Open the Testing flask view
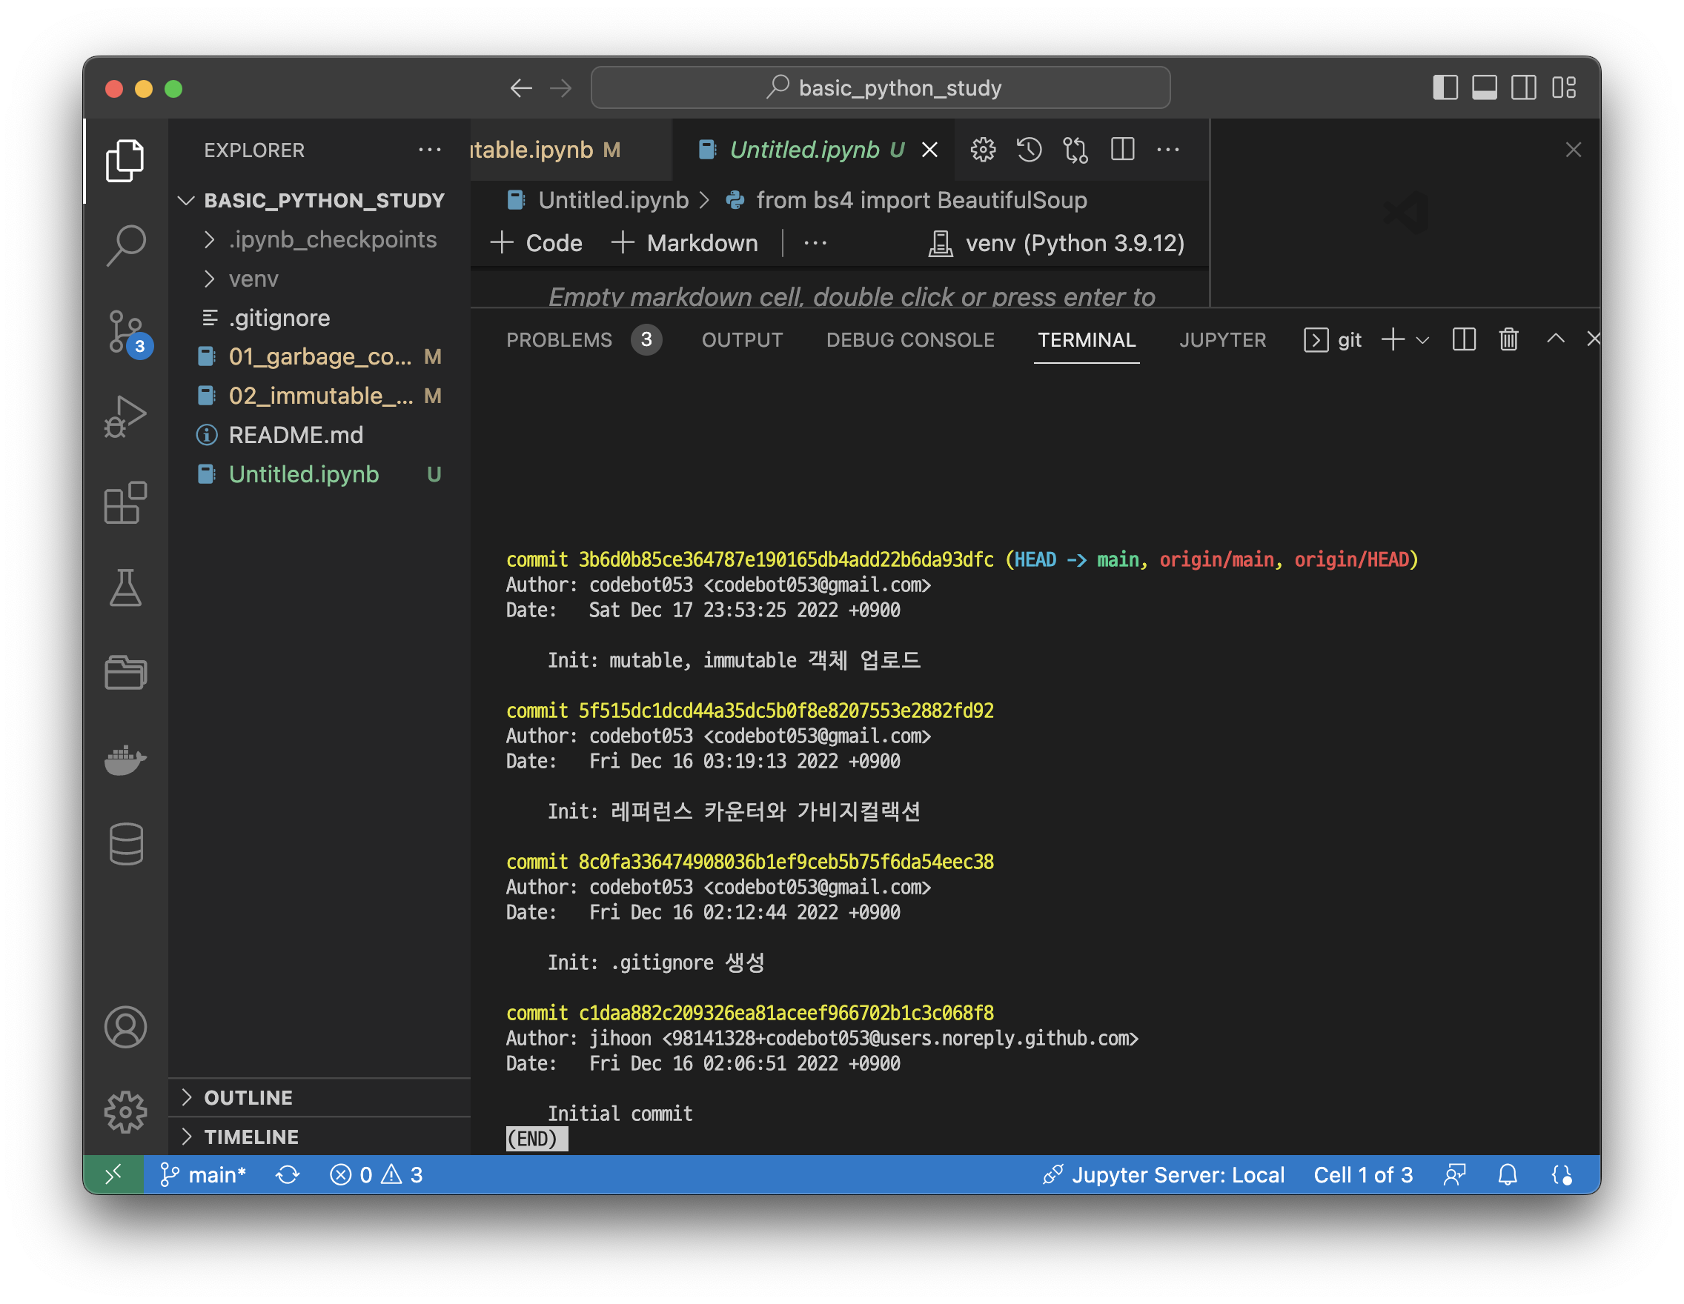Screen dimensions: 1684x1304 point(126,588)
